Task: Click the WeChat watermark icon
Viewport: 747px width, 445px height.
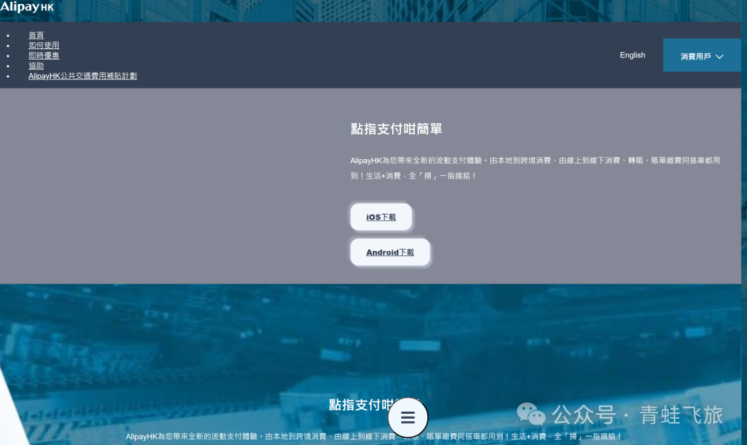Action: [x=531, y=415]
